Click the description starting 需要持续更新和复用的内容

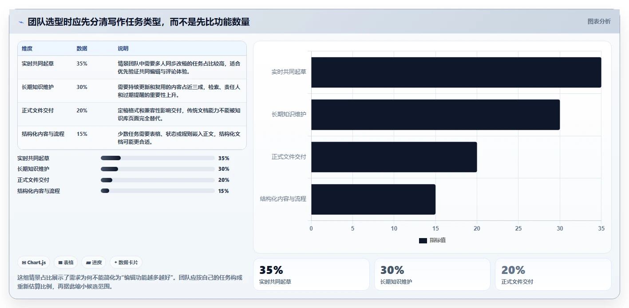tap(179, 91)
